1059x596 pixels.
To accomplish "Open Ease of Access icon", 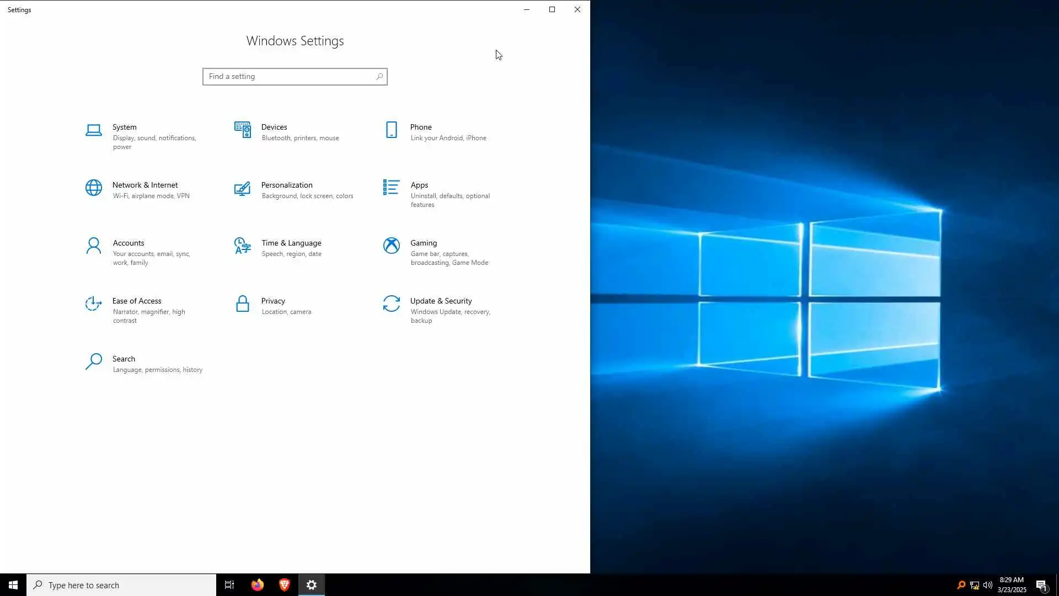I will [94, 304].
